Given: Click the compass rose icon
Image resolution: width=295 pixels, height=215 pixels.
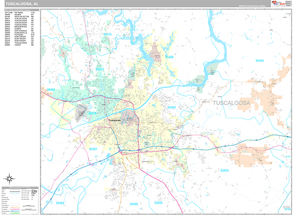Looking at the screenshot, I should 9,178.
